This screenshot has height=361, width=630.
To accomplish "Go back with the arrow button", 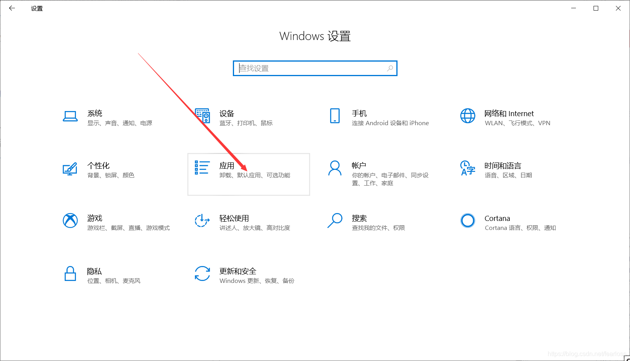I will click(12, 8).
